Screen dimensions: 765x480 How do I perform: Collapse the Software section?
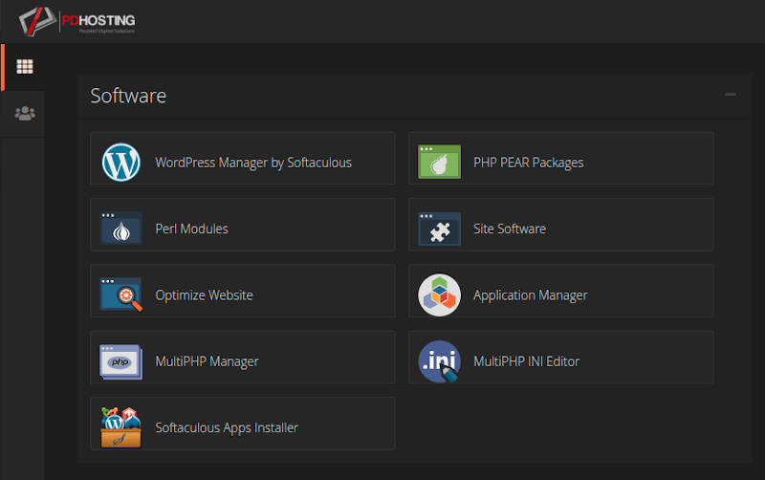(730, 95)
